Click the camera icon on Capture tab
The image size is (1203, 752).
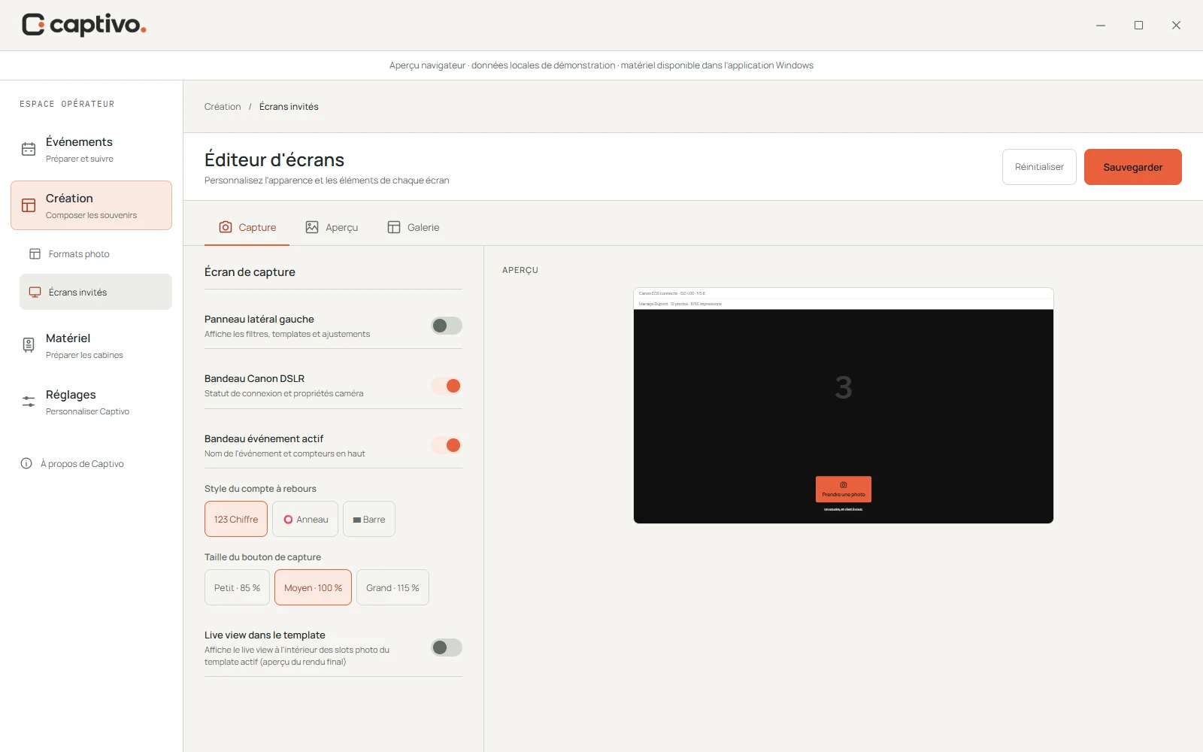coord(226,227)
